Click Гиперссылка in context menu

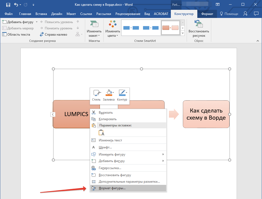(110, 168)
